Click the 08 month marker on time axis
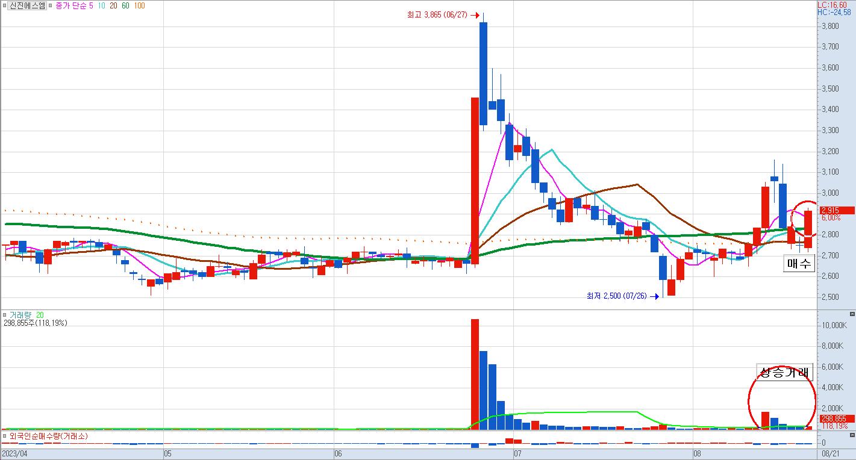The height and width of the screenshot is (460, 856). (x=698, y=453)
